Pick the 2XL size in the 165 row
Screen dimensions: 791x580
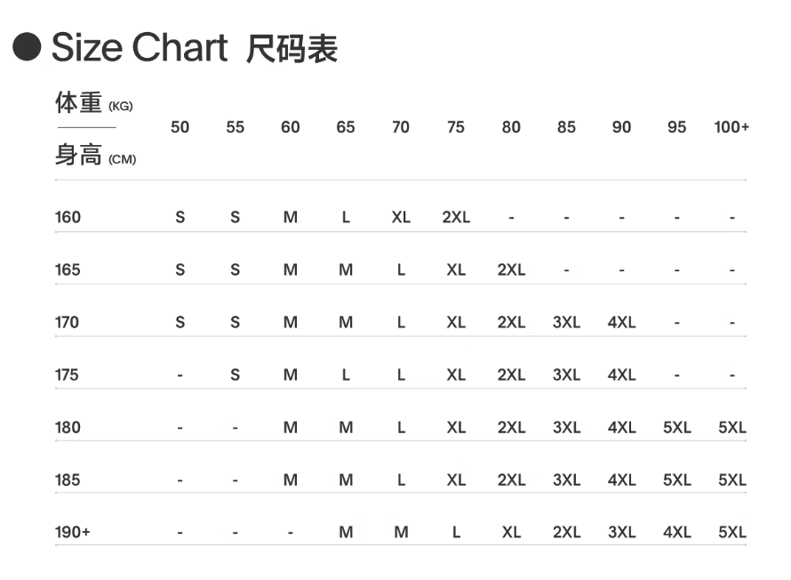click(511, 270)
